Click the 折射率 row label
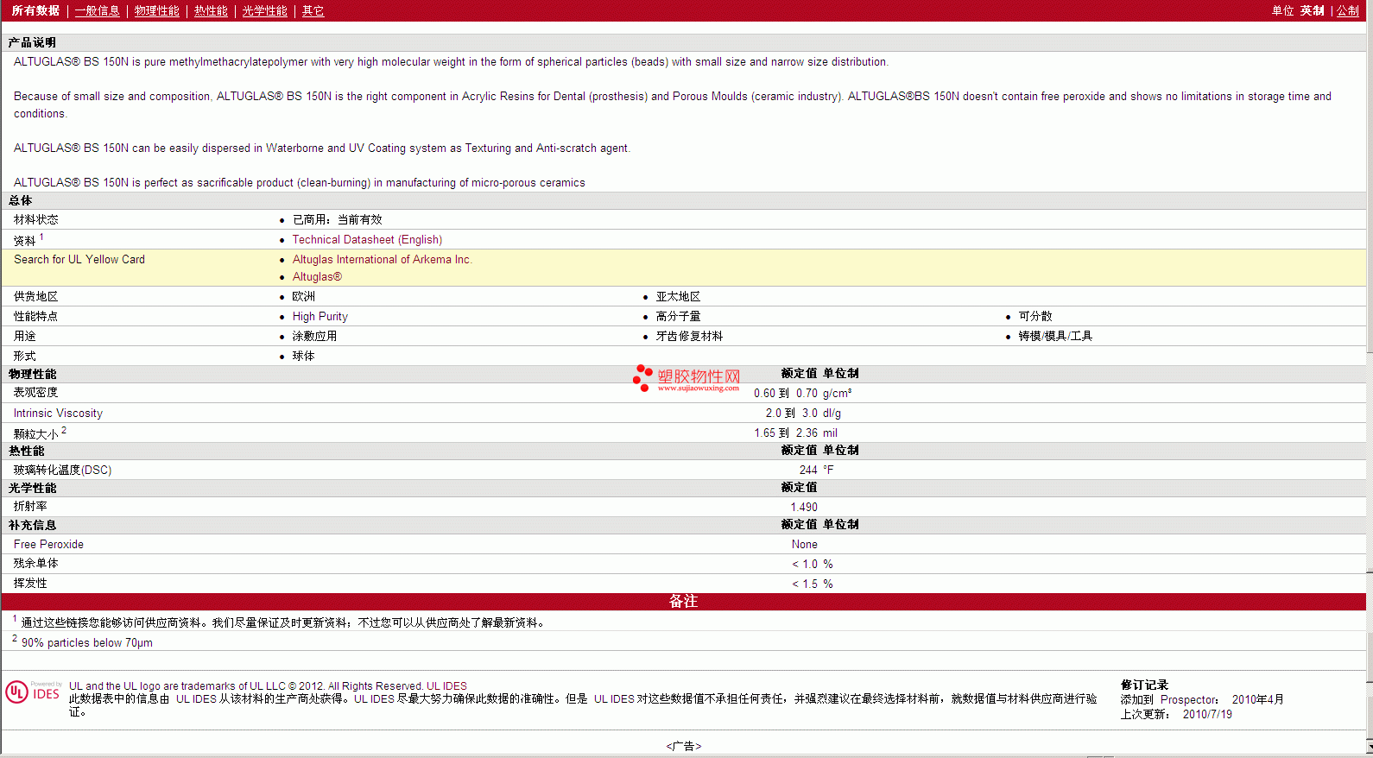 (30, 506)
